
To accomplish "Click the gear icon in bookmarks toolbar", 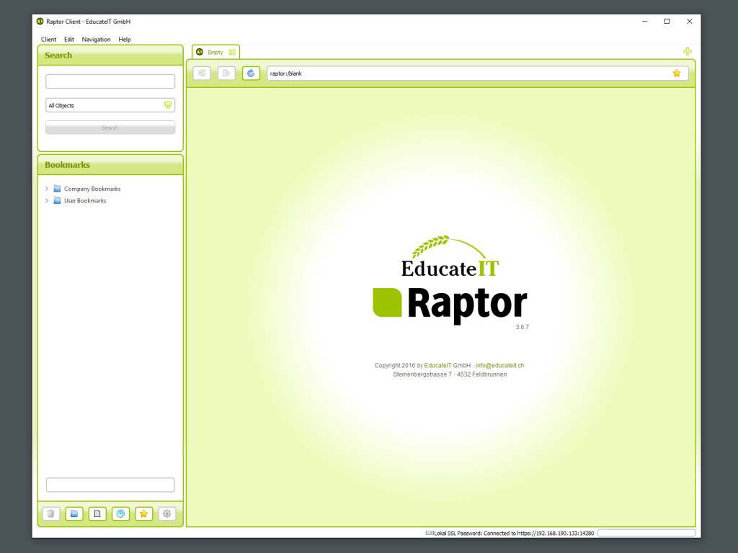I will coord(166,513).
